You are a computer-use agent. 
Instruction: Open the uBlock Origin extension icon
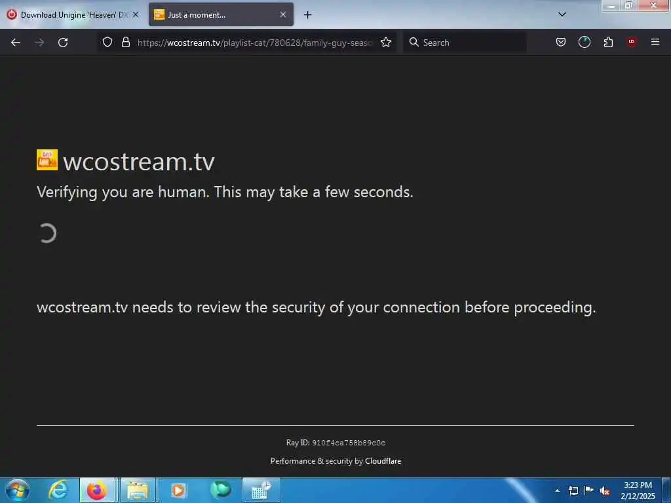pyautogui.click(x=632, y=41)
